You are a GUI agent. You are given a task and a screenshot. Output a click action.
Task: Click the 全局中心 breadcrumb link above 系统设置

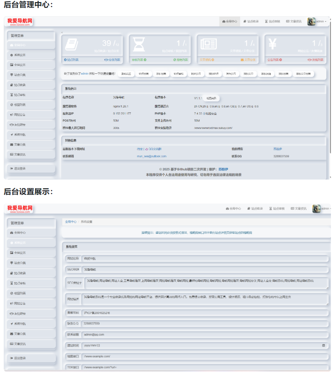tap(71, 222)
